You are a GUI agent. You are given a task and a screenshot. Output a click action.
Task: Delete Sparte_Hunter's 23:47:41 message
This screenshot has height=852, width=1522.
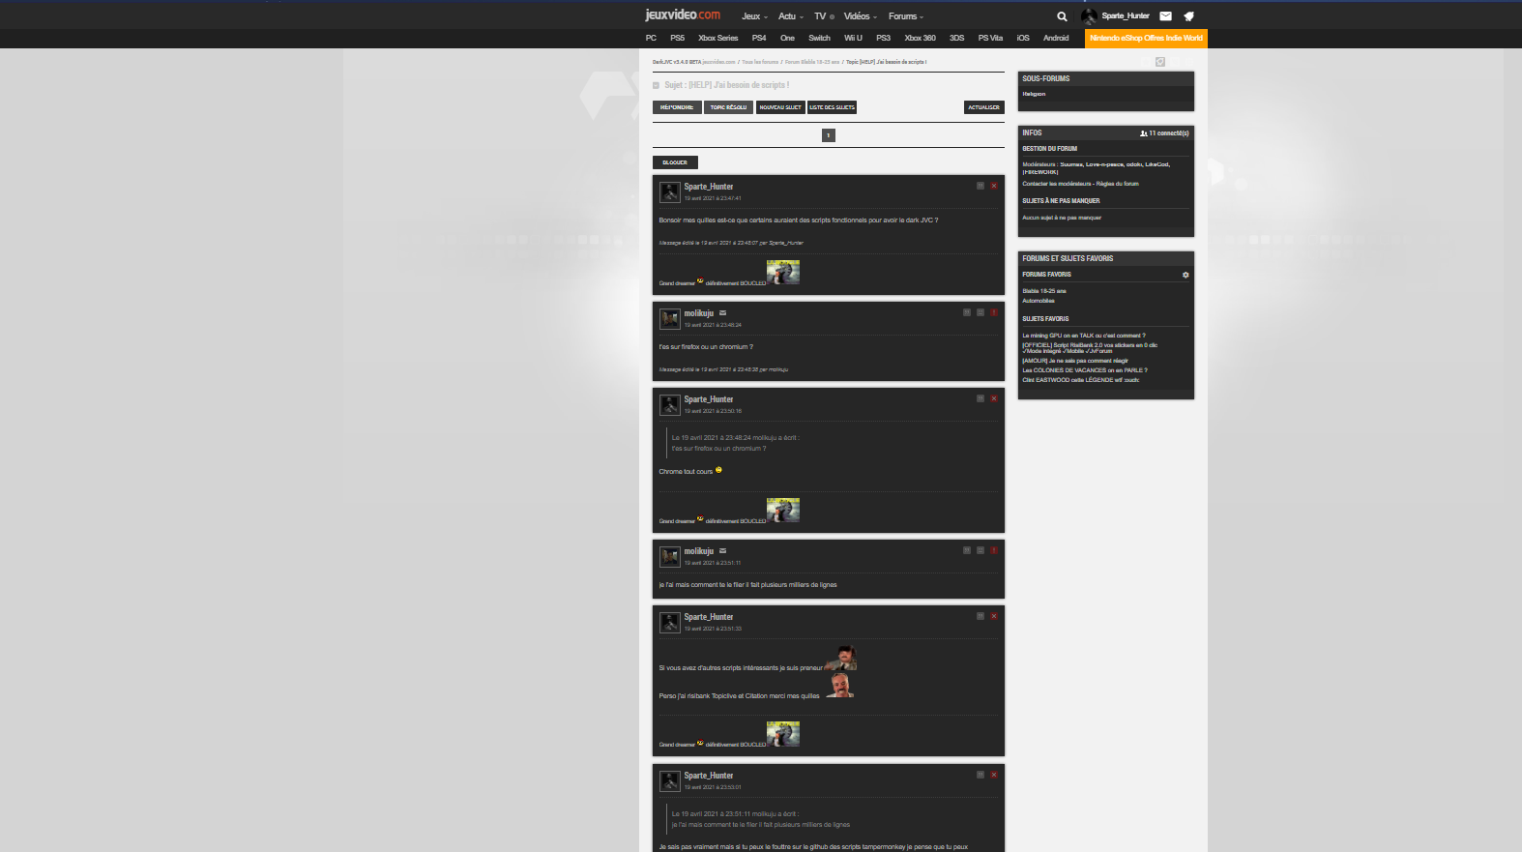click(x=993, y=186)
